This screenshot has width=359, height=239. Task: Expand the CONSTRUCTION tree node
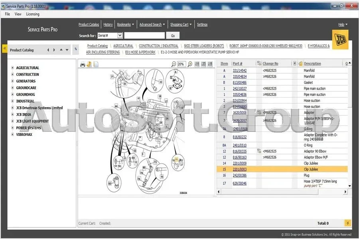(13, 74)
